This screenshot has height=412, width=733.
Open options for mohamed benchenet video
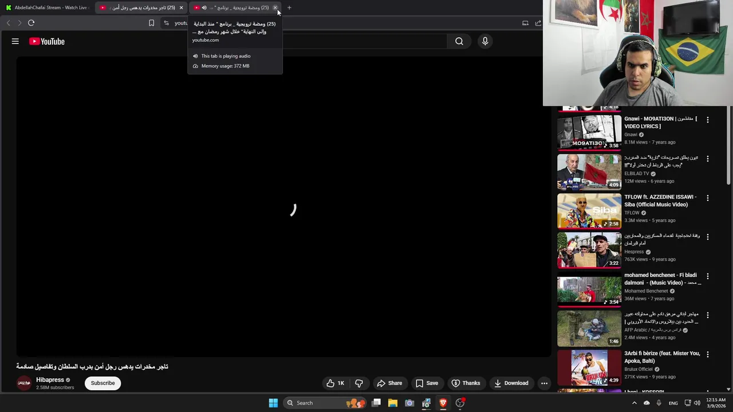(708, 276)
